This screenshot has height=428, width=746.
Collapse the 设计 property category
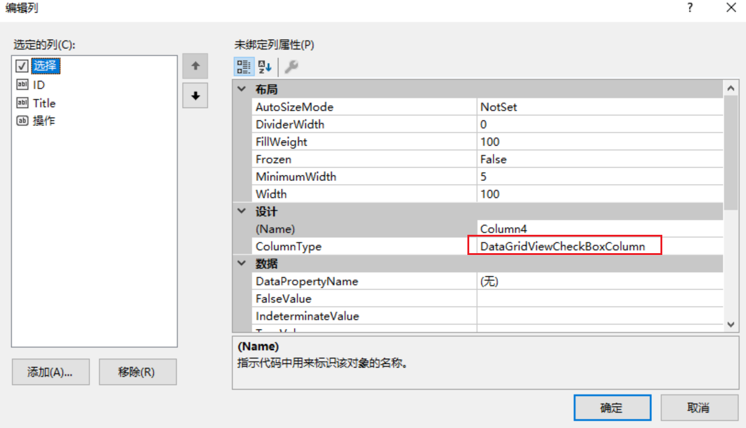(241, 212)
